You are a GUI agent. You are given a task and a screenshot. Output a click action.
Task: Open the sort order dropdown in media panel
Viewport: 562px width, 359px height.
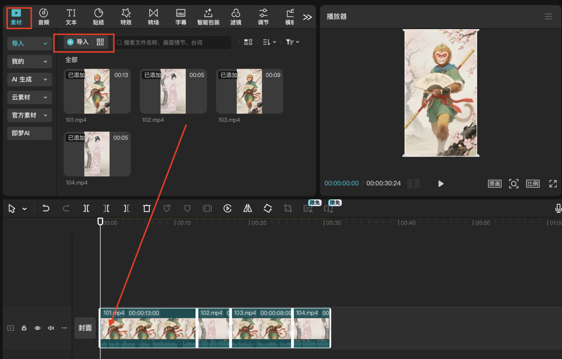[x=269, y=42]
